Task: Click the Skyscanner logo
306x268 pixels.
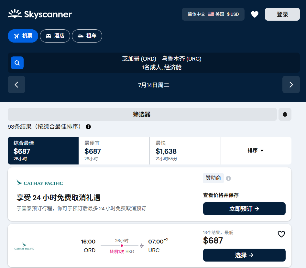Action: pyautogui.click(x=40, y=14)
